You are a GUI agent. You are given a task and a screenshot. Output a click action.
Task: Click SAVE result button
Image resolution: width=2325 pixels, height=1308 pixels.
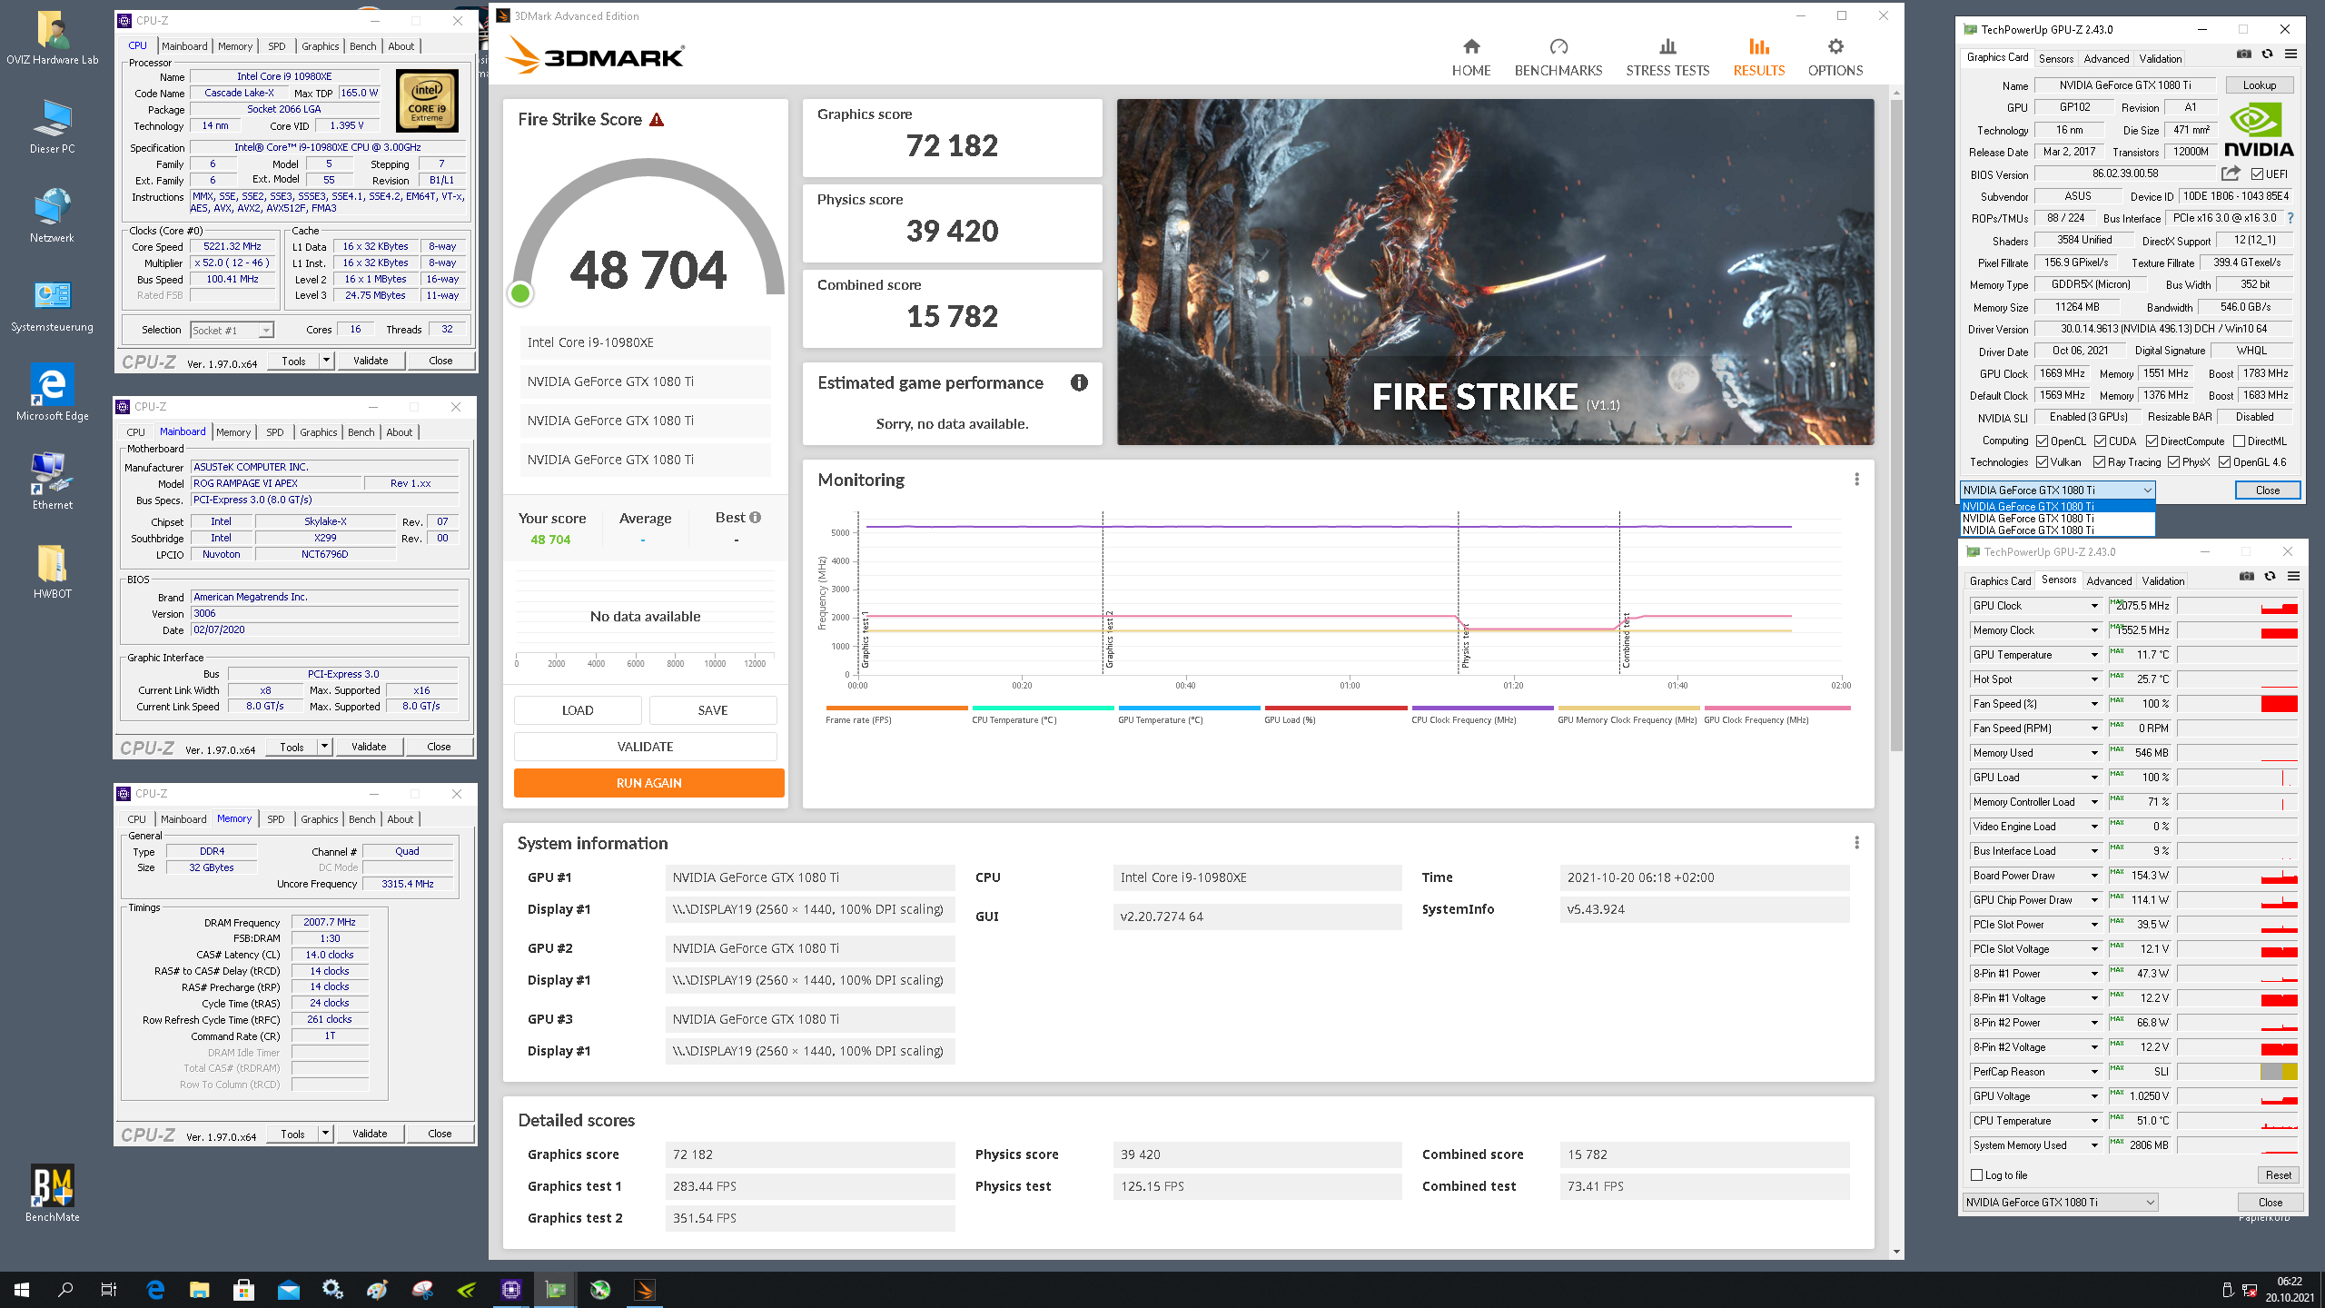pyautogui.click(x=713, y=710)
